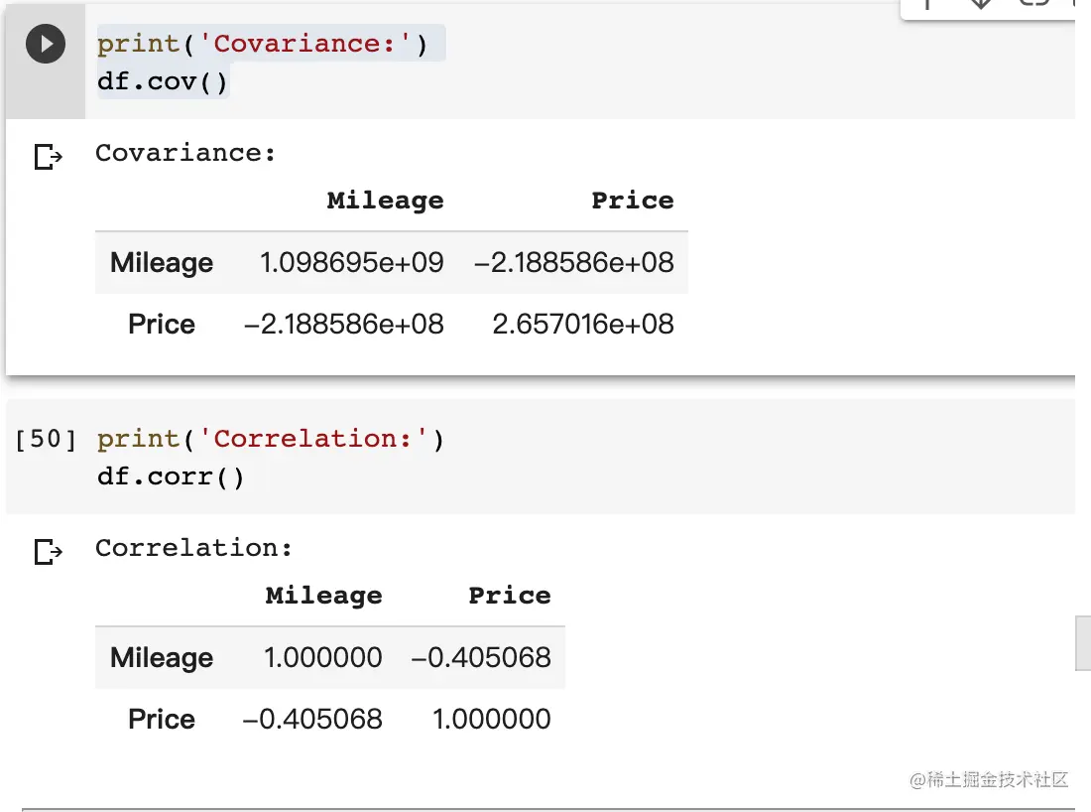
Task: Run the covariance code cell
Action: pyautogui.click(x=46, y=45)
